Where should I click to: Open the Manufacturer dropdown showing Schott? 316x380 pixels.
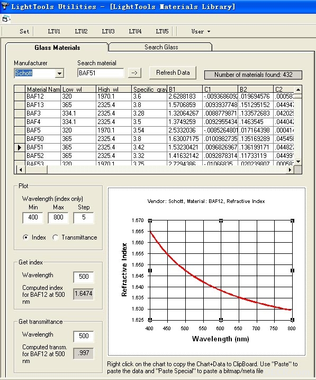tap(59, 73)
